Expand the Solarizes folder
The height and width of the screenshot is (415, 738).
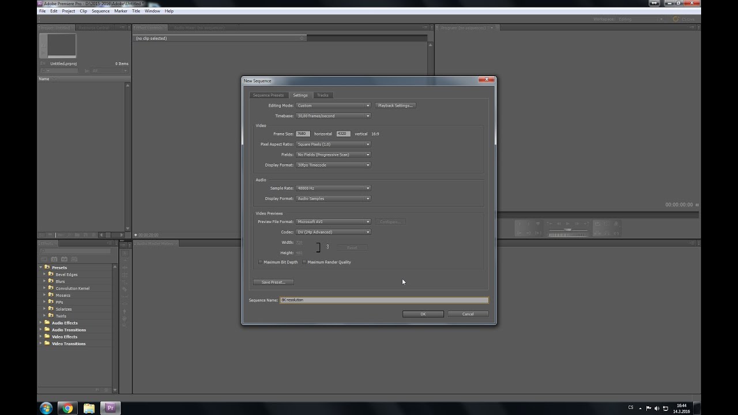pos(44,309)
